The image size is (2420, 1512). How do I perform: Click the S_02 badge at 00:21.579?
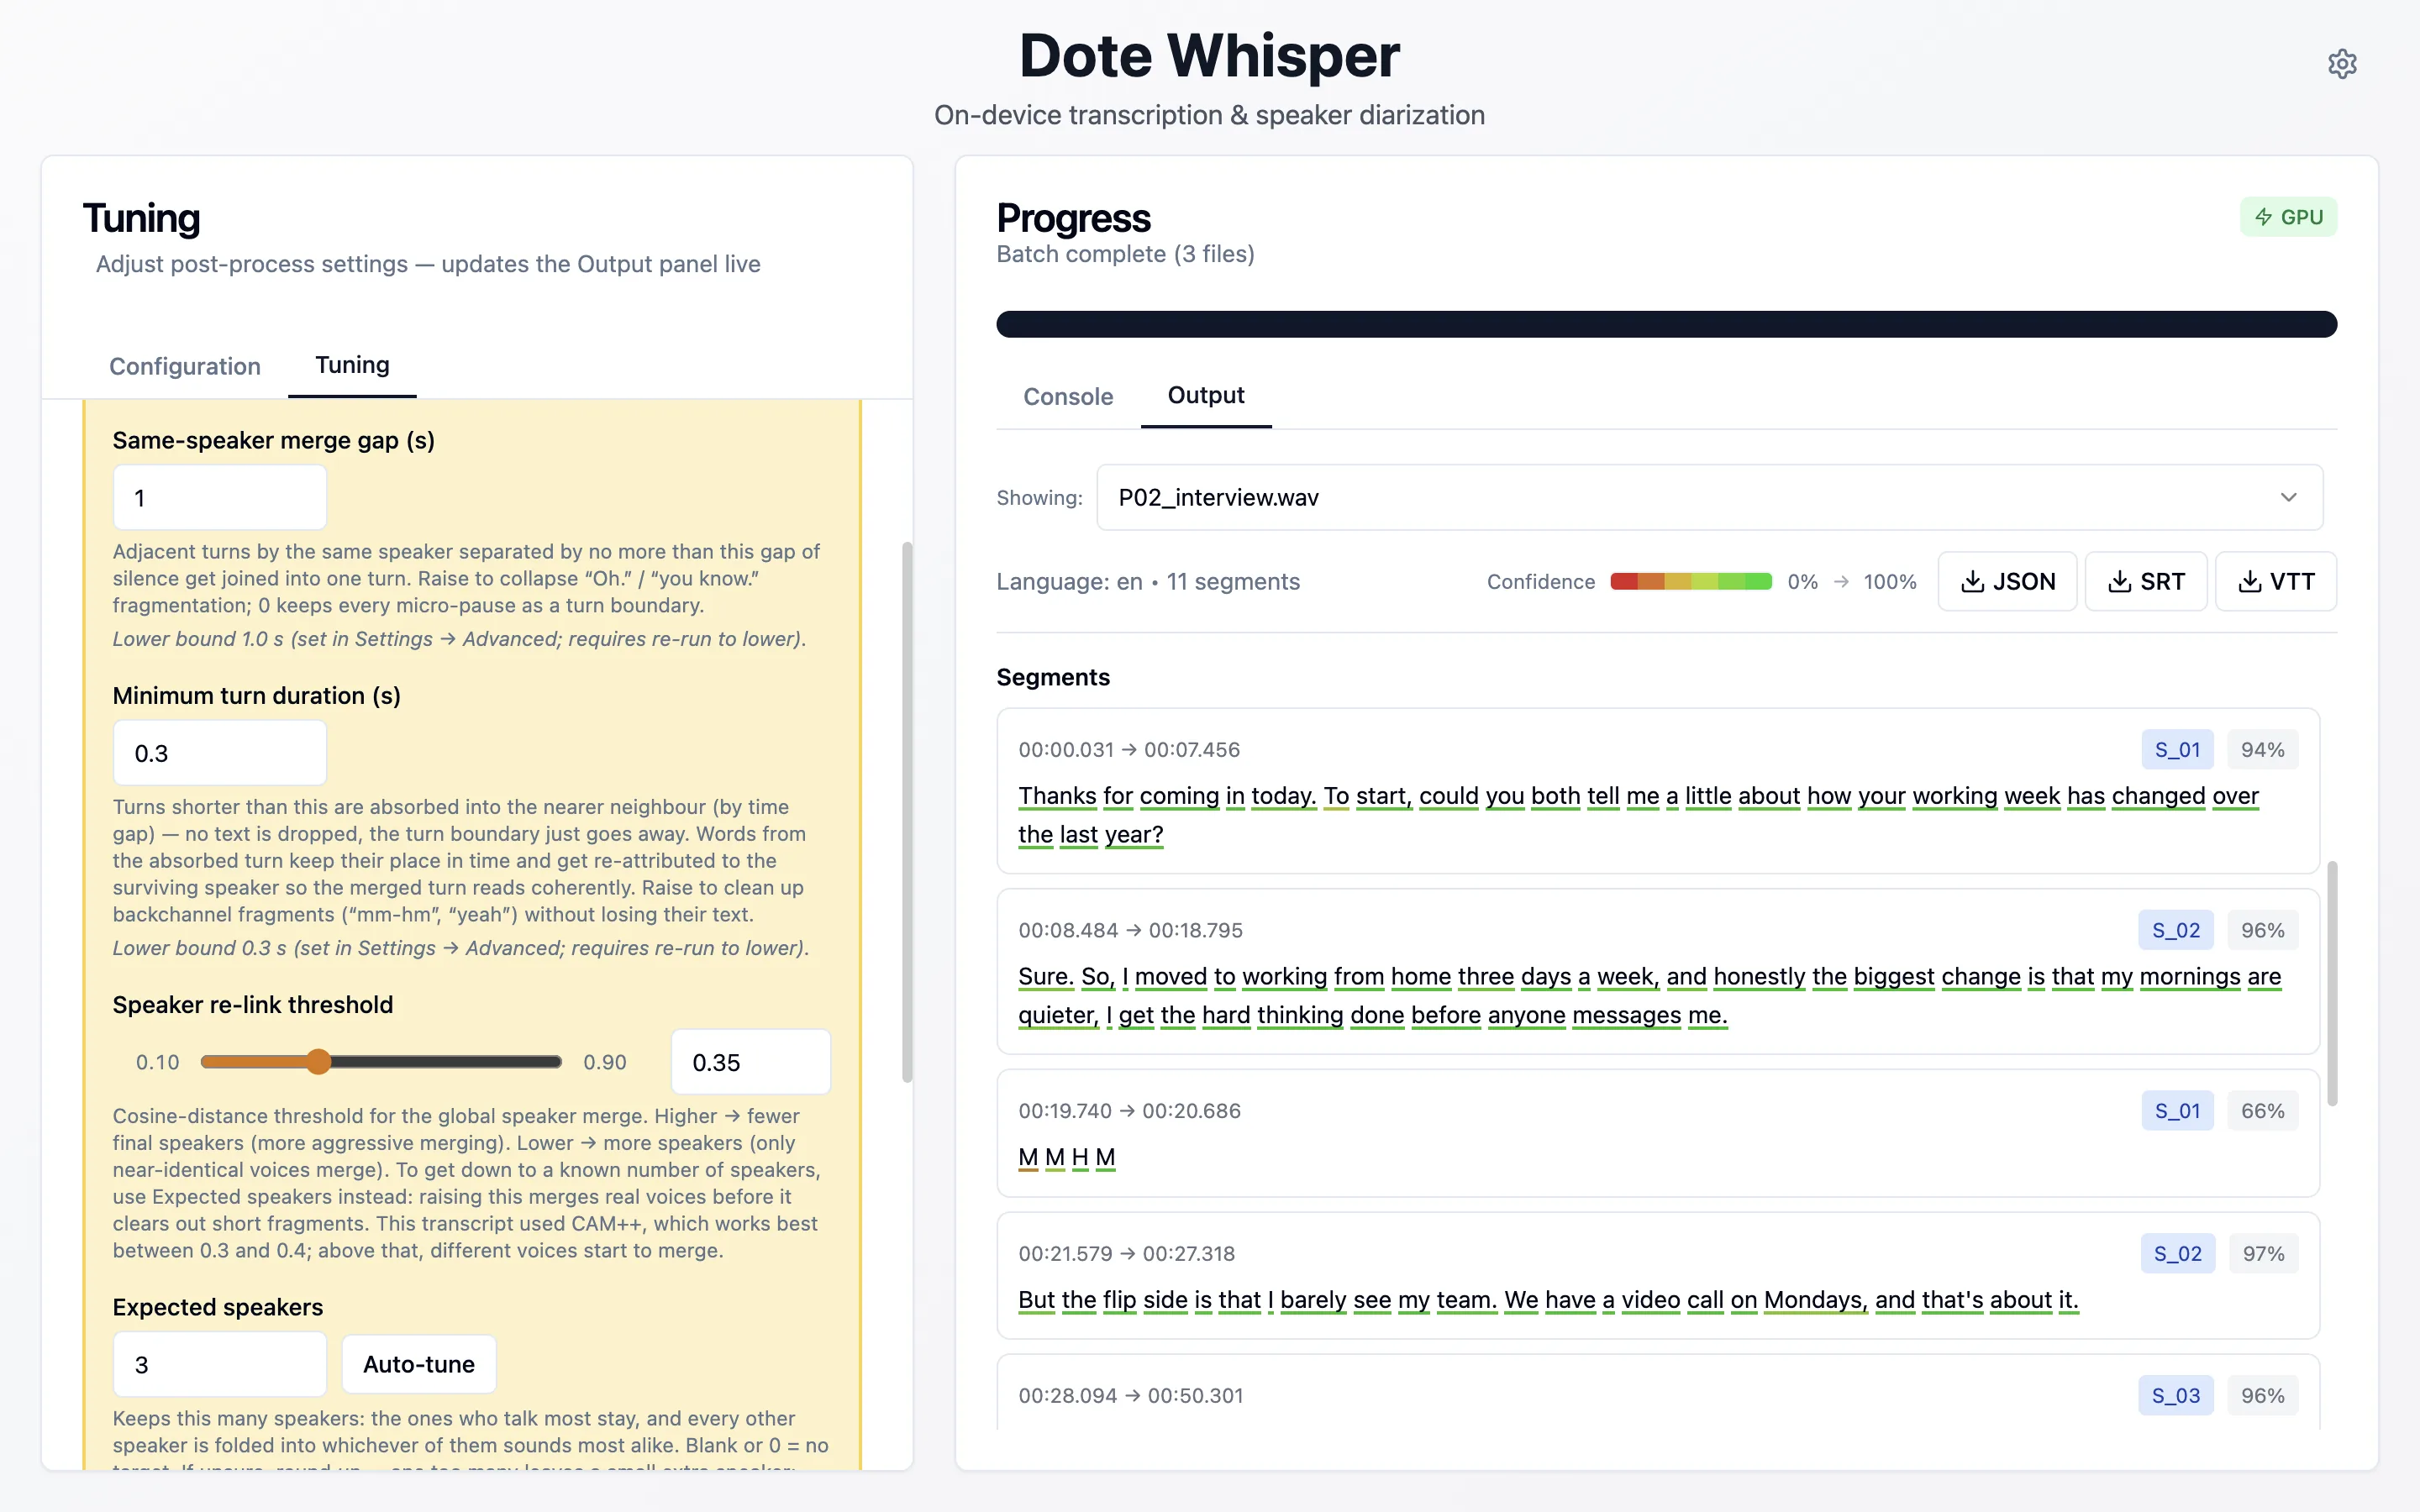(x=2178, y=1254)
